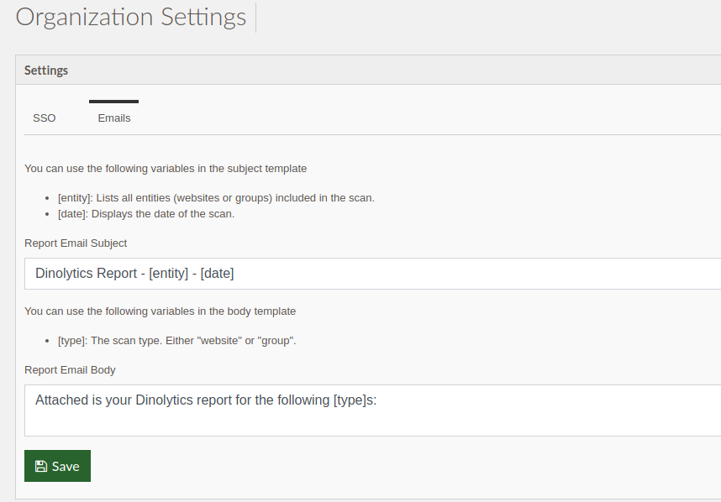Screen dimensions: 721x502
Task: Click the floppy disk icon on Save
Action: [41, 466]
